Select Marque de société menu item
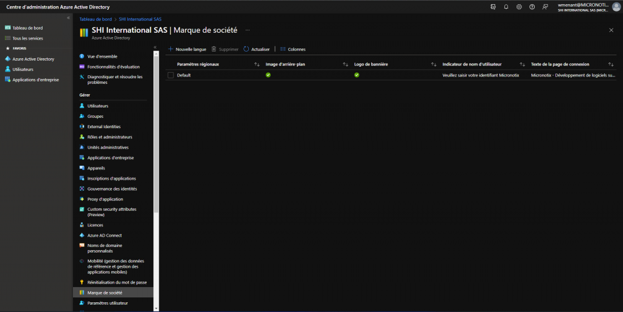623x312 pixels. pyautogui.click(x=113, y=293)
